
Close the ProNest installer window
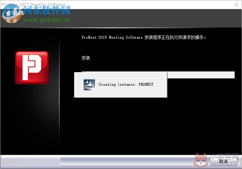click(x=236, y=5)
